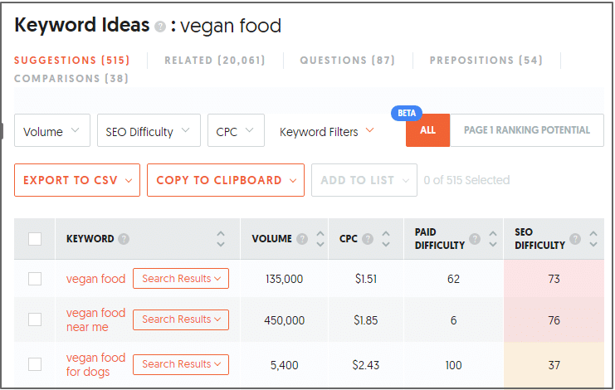Click the EXPORT TO CSV button
This screenshot has width=615, height=390.
77,180
